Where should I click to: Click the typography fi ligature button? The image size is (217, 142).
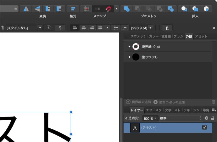point(167,28)
